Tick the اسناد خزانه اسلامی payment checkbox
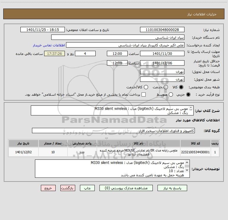228x220 pixels. (144, 94)
